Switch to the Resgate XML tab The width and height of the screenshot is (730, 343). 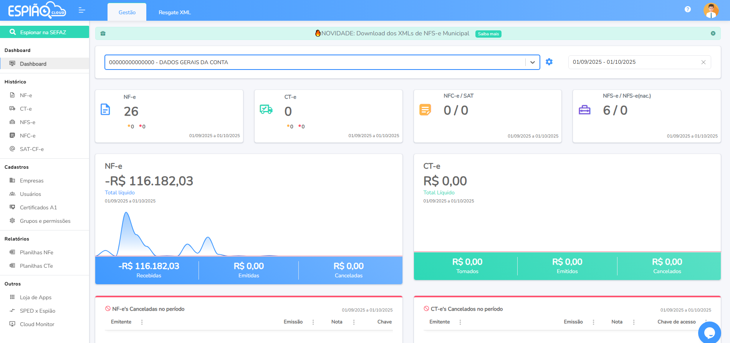coord(175,12)
